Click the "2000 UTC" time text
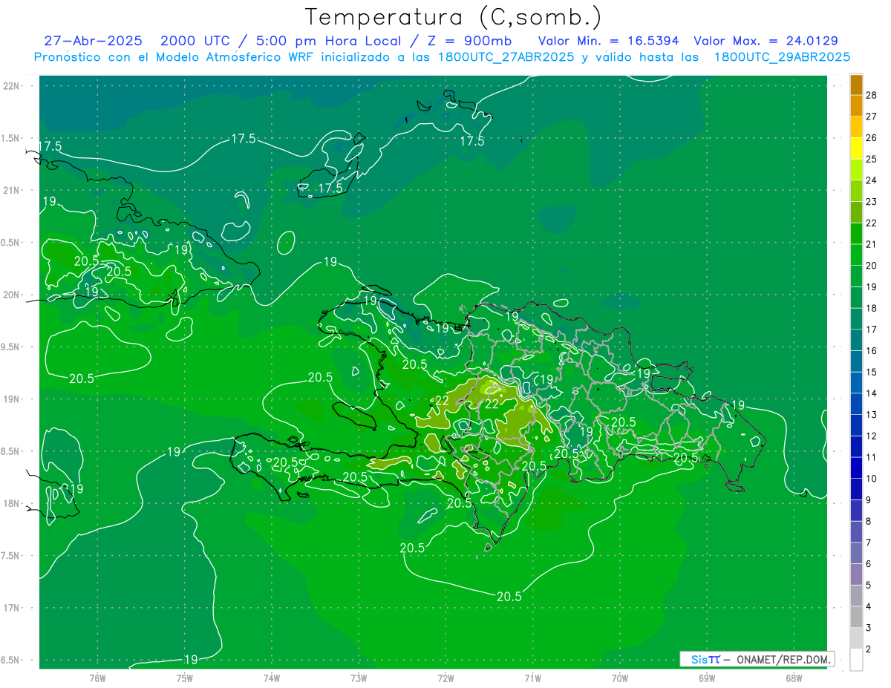This screenshot has height=688, width=891. [x=195, y=41]
